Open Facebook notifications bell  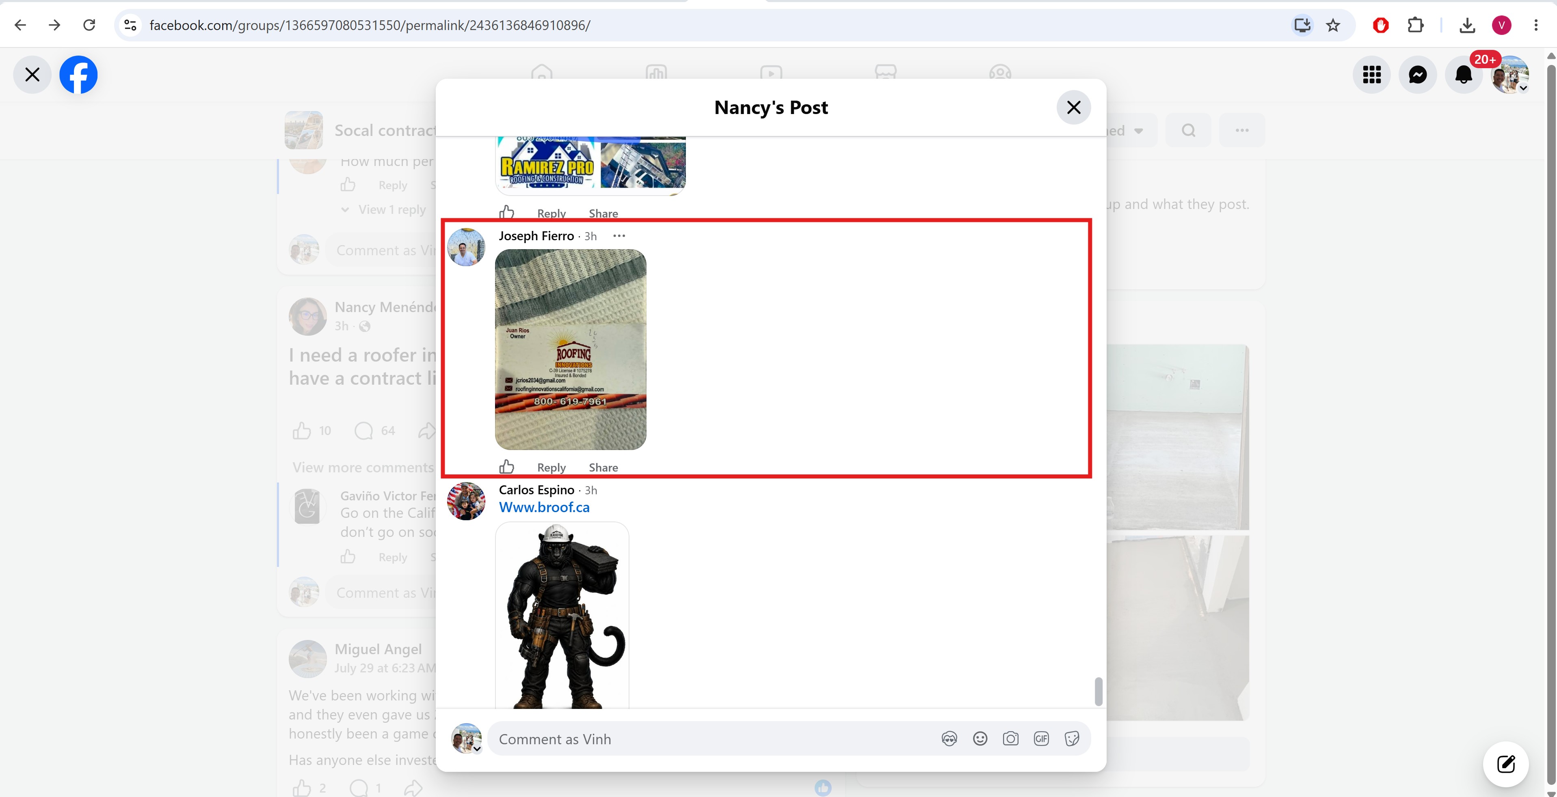1463,75
